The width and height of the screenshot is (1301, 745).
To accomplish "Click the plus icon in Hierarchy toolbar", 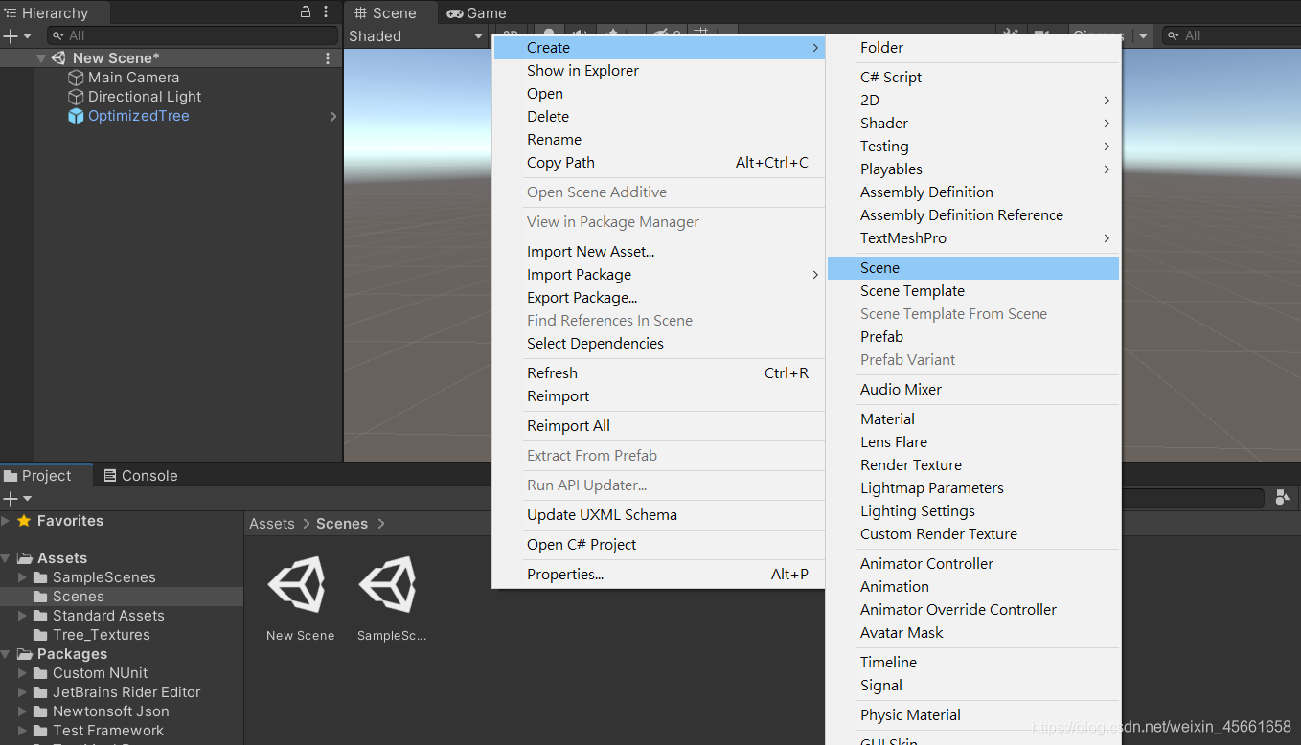I will 11,35.
